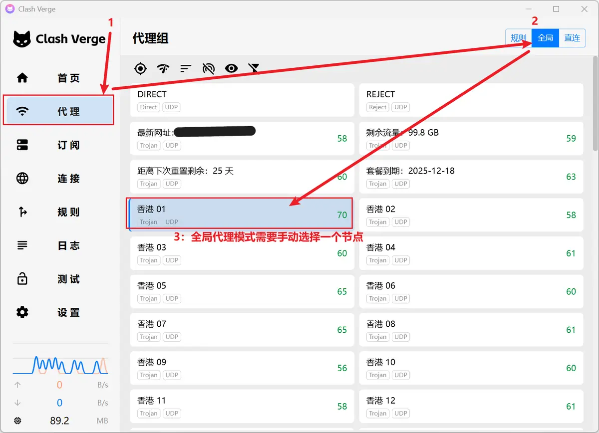Click delay value 70 on 香港 01
Screen dimensions: 599x433
coord(342,215)
